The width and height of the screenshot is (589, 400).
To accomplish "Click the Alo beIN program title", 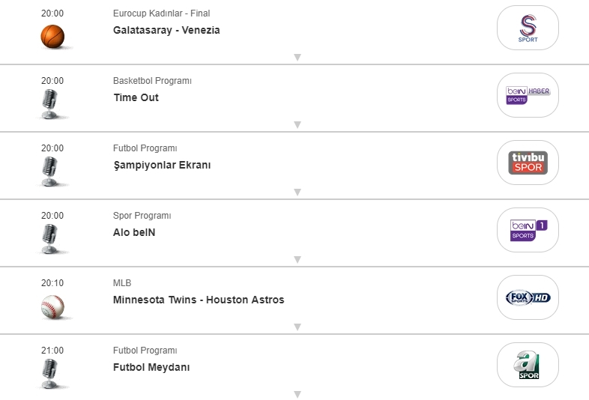I will [134, 233].
